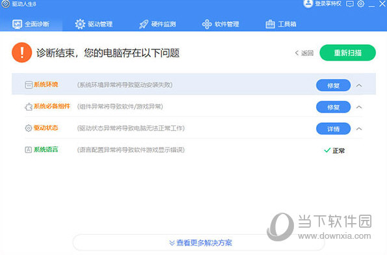Click the 驱动状态 gear icon
Viewport: 387px width, 255px height.
29,128
